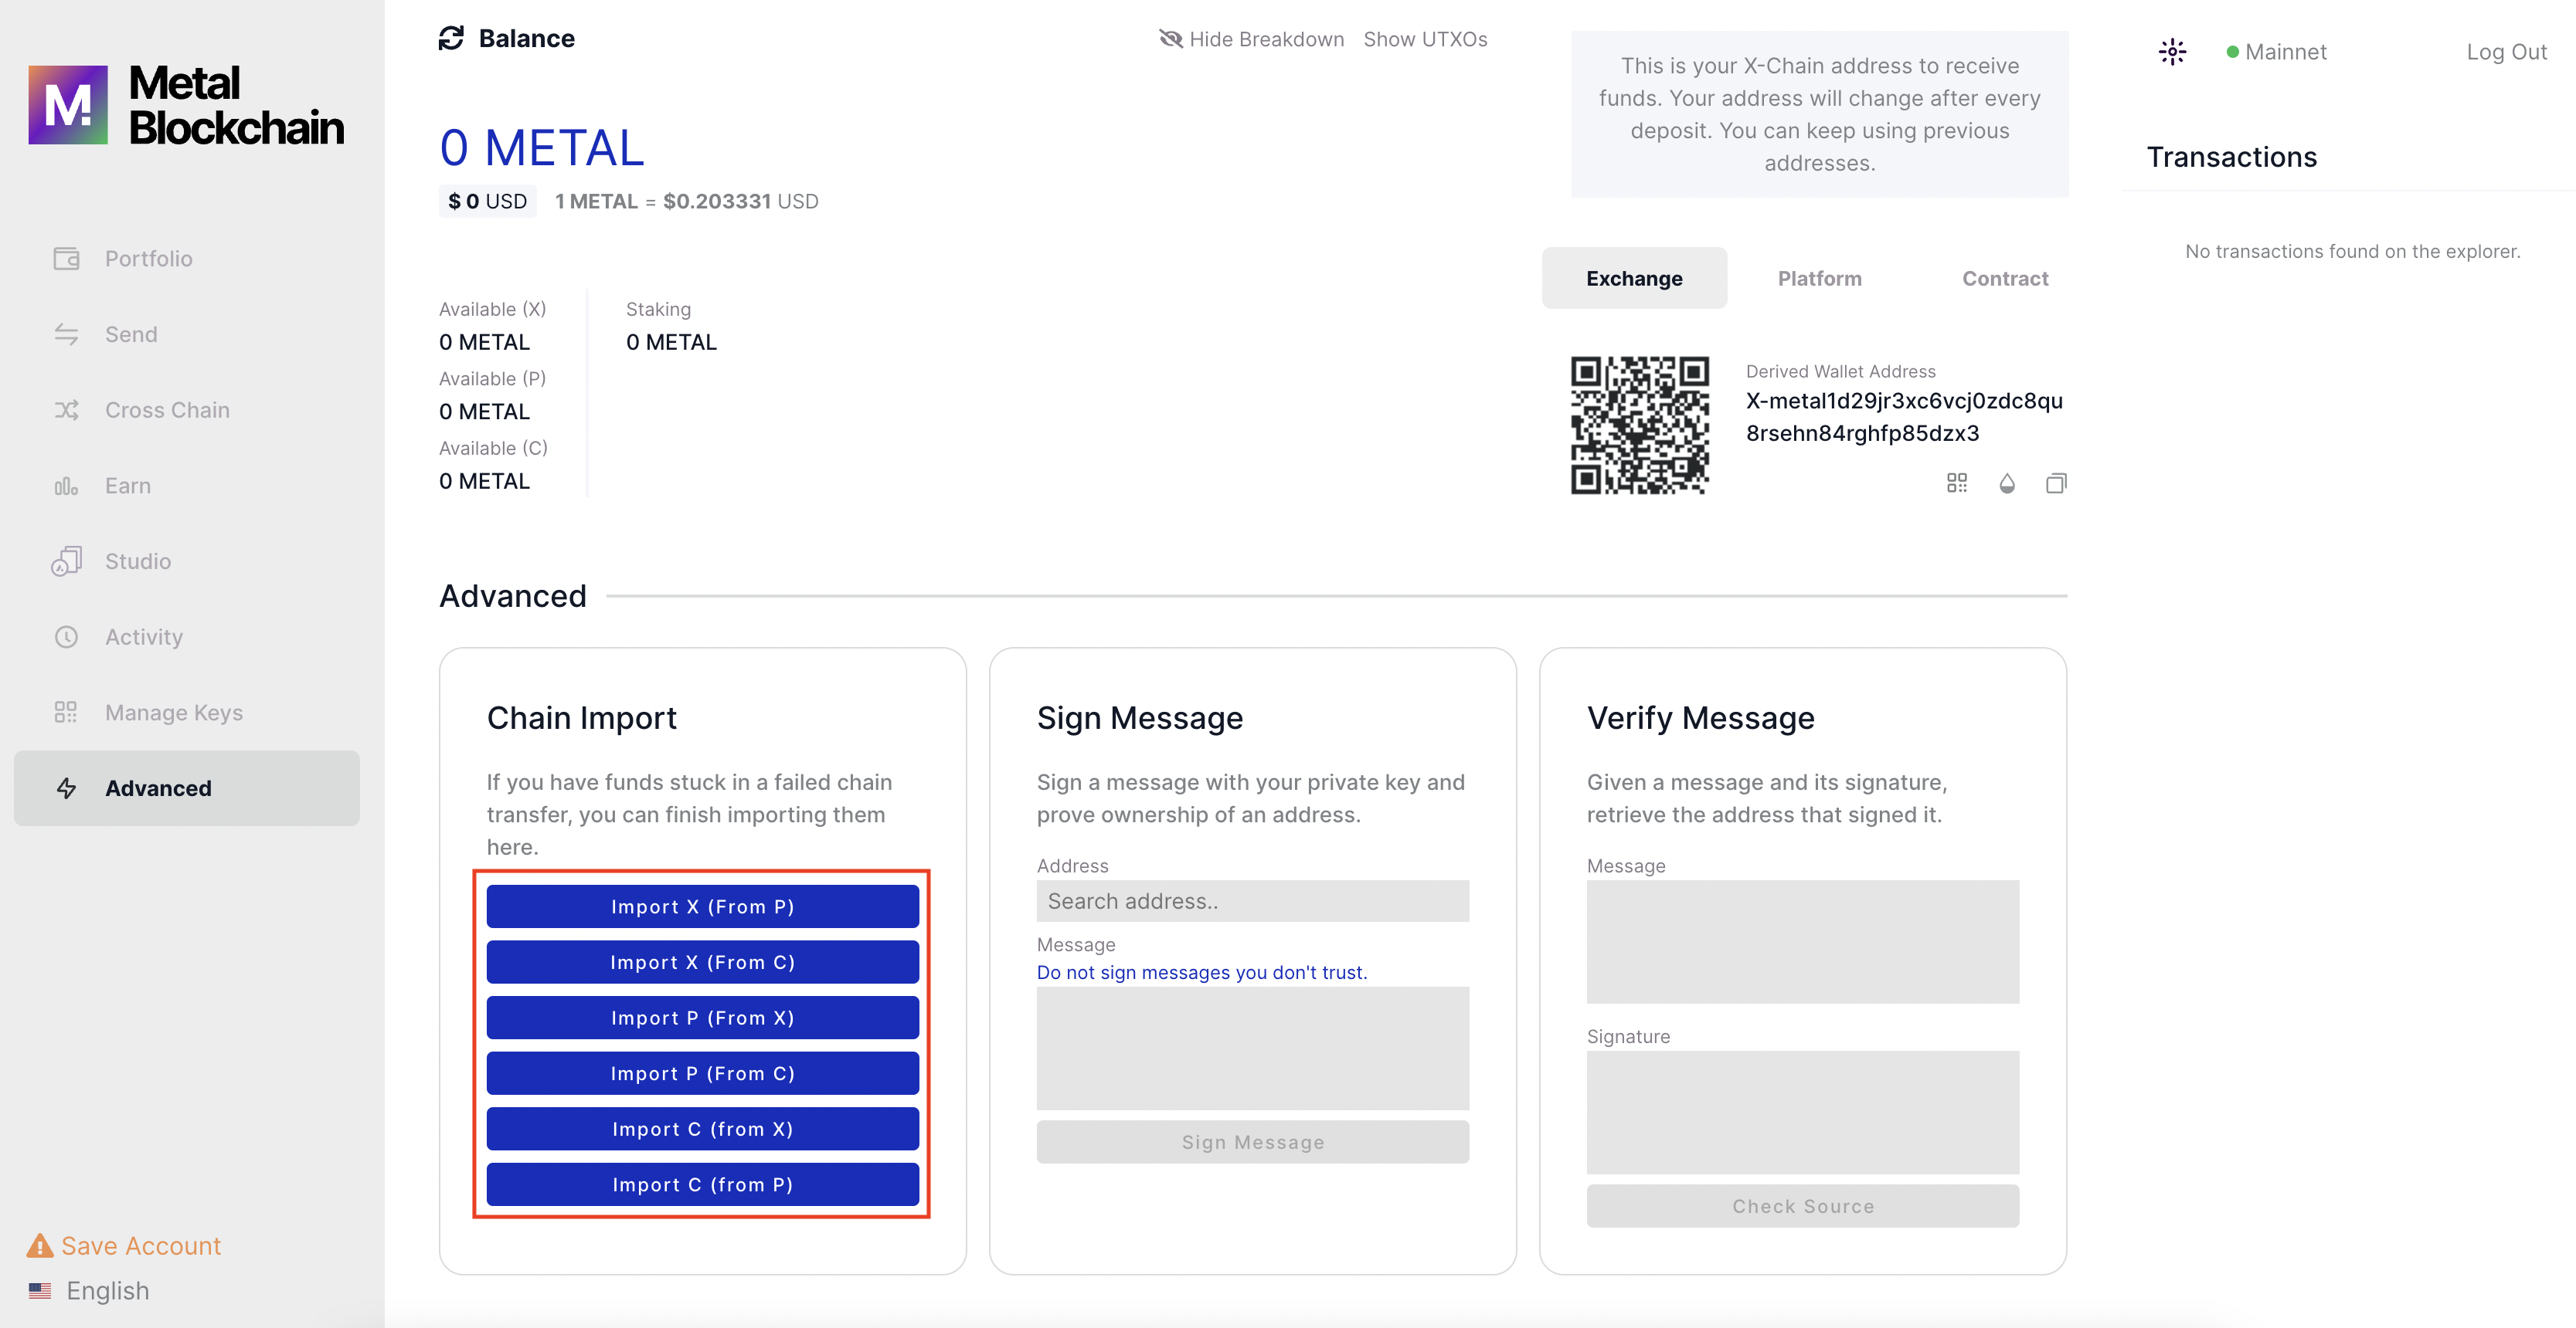This screenshot has height=1328, width=2576.
Task: Switch to the Platform address tab
Action: (1819, 279)
